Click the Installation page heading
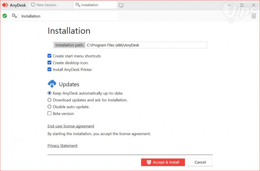Viewport: 260px width, 171px height. pyautogui.click(x=69, y=31)
